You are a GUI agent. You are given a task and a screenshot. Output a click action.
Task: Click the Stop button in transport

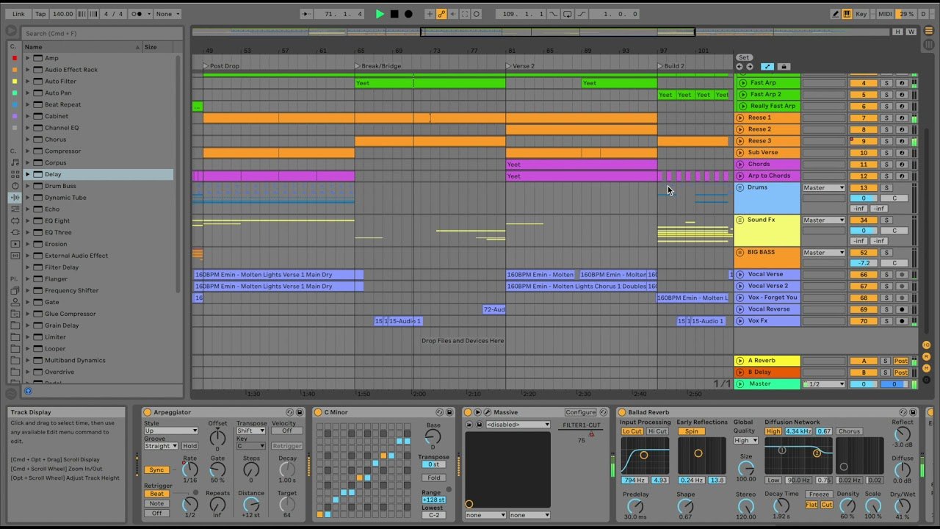(x=394, y=14)
